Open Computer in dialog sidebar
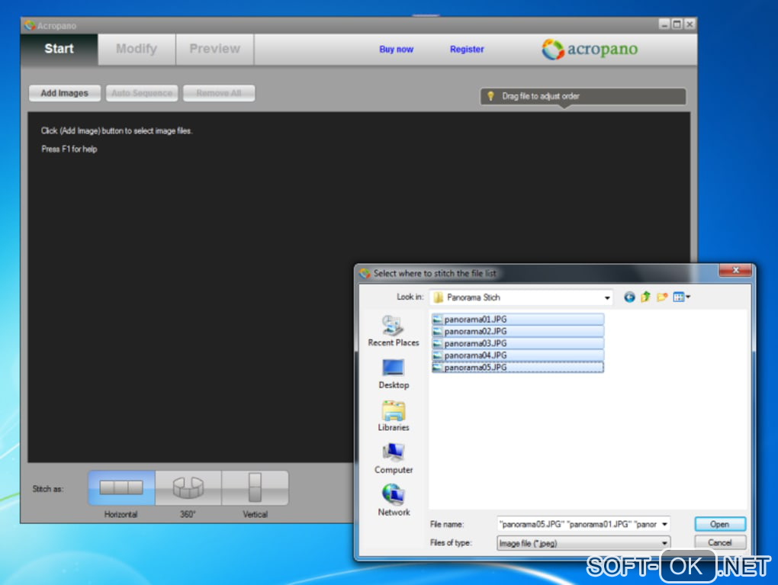Viewport: 778px width, 585px height. click(x=394, y=458)
